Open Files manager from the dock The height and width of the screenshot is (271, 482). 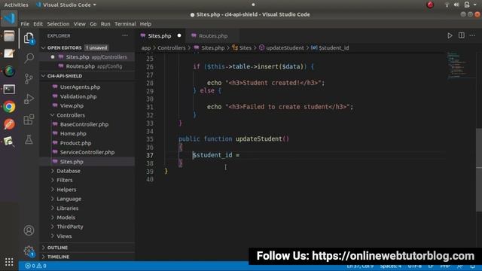9,36
